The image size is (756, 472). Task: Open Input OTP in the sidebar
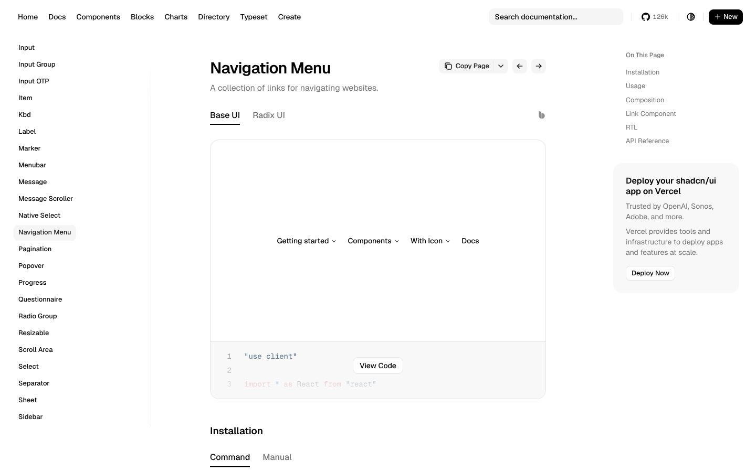click(34, 81)
